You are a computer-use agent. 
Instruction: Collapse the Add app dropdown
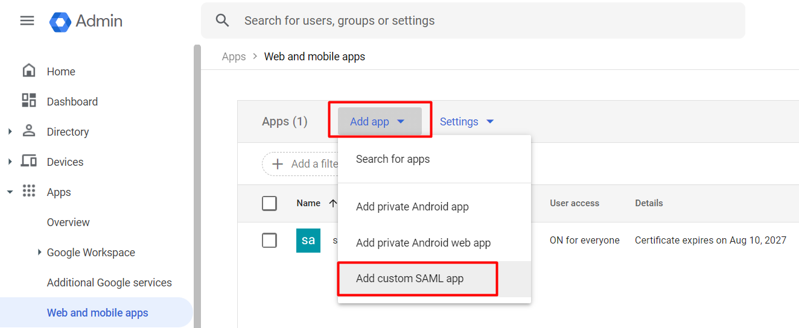[379, 122]
